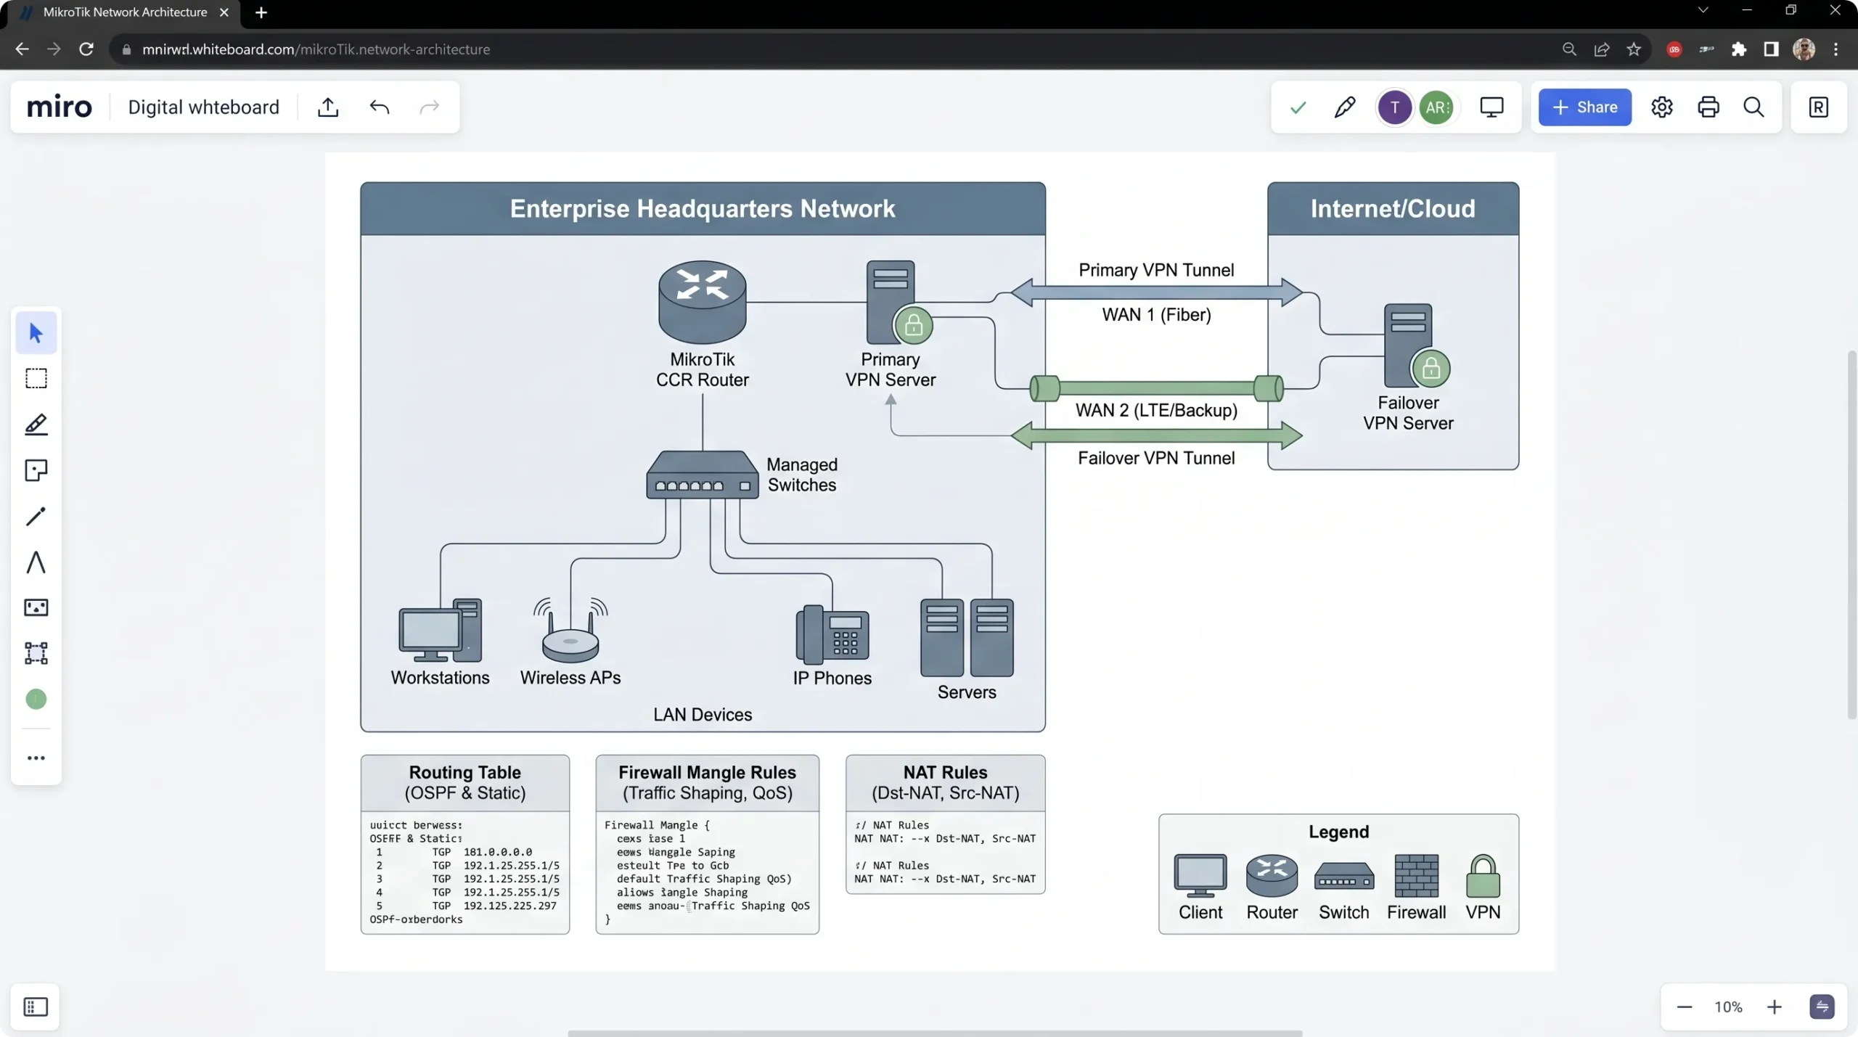Open the image insert tool

pos(36,607)
